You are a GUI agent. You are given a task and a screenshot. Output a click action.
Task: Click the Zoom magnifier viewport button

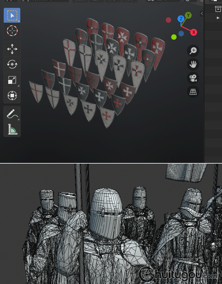[x=193, y=51]
